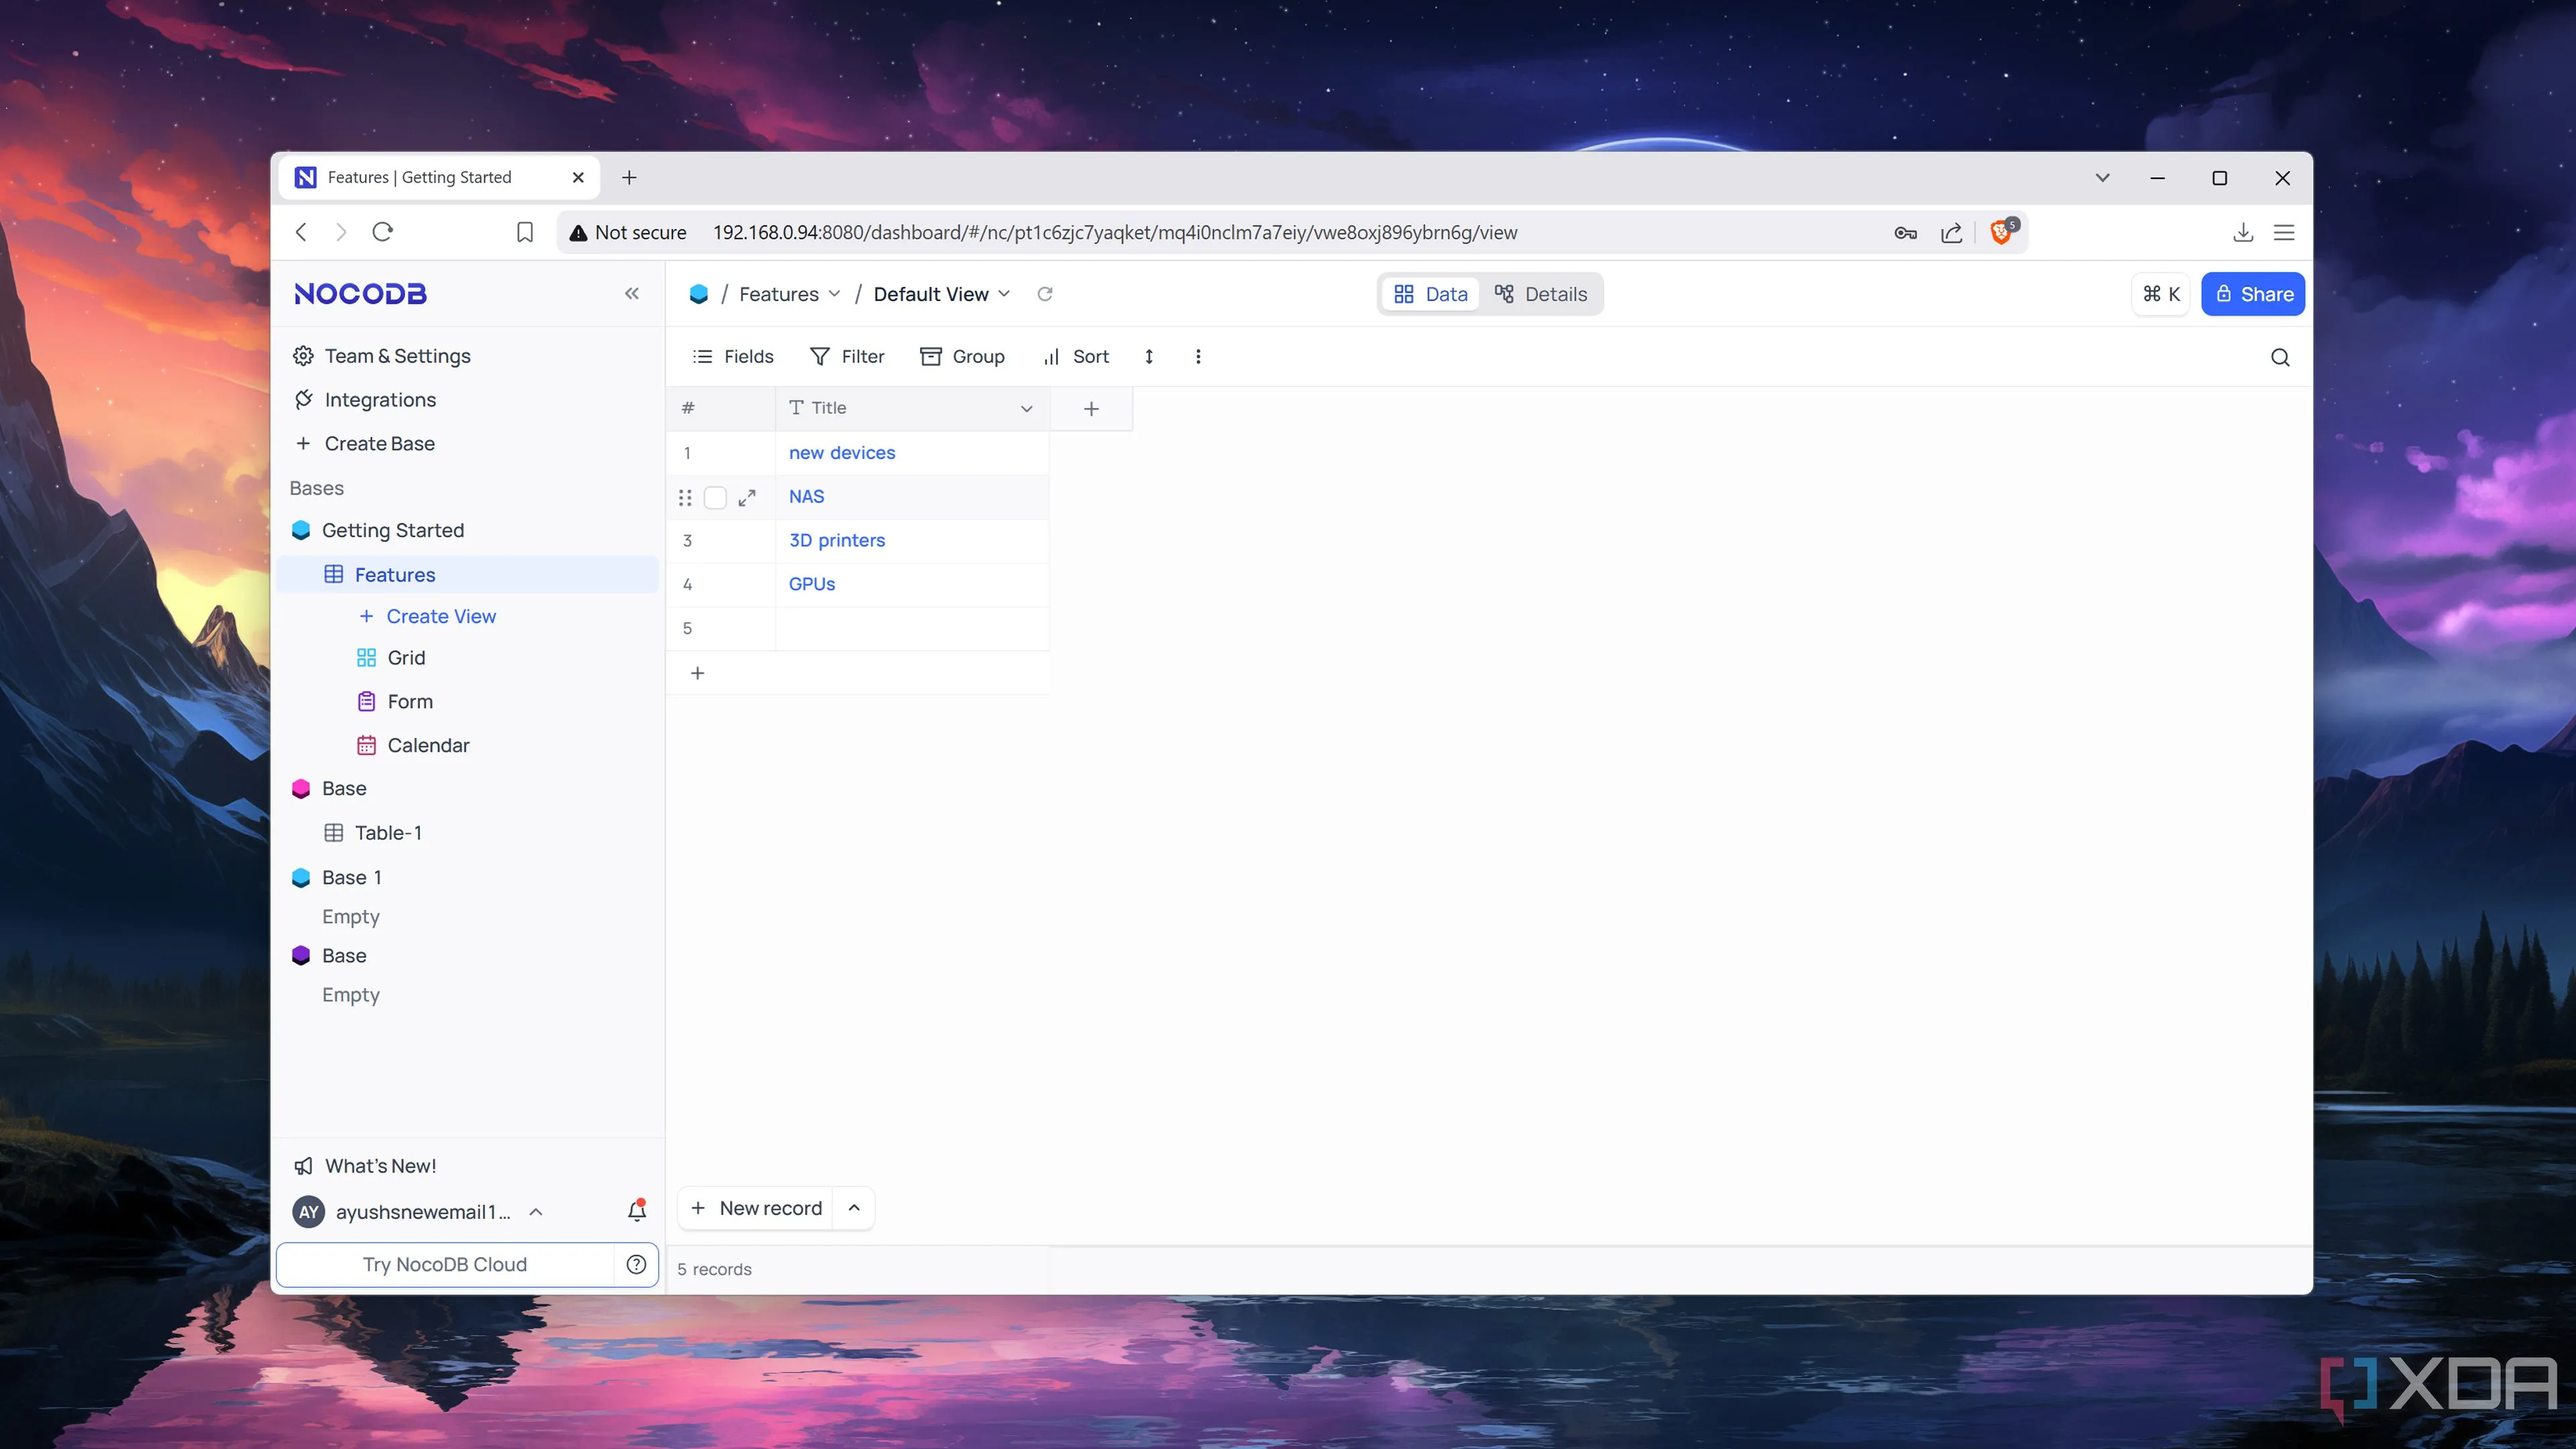Viewport: 2576px width, 1449px height.
Task: Expand the New record options arrow
Action: (x=854, y=1208)
